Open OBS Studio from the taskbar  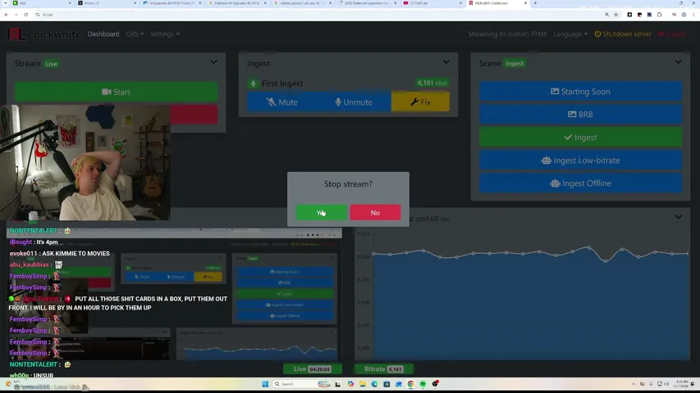pyautogui.click(x=435, y=384)
